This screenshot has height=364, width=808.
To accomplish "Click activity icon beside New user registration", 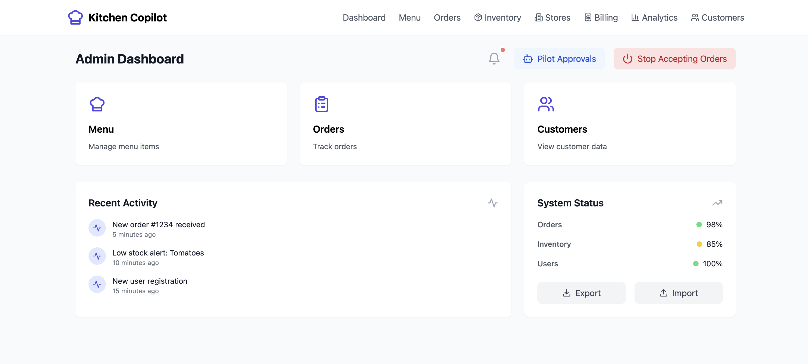I will pyautogui.click(x=97, y=284).
